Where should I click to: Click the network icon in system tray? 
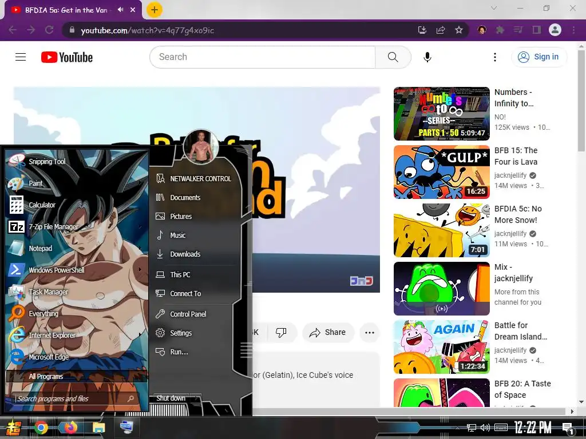(472, 428)
